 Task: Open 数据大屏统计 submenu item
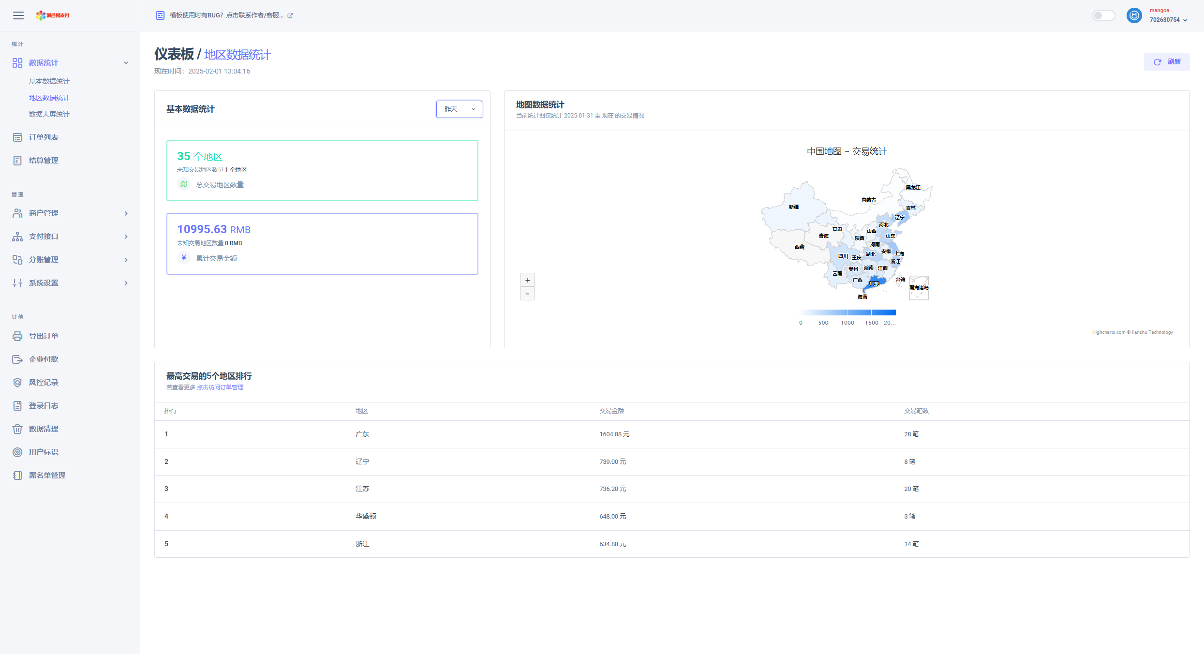(x=49, y=114)
